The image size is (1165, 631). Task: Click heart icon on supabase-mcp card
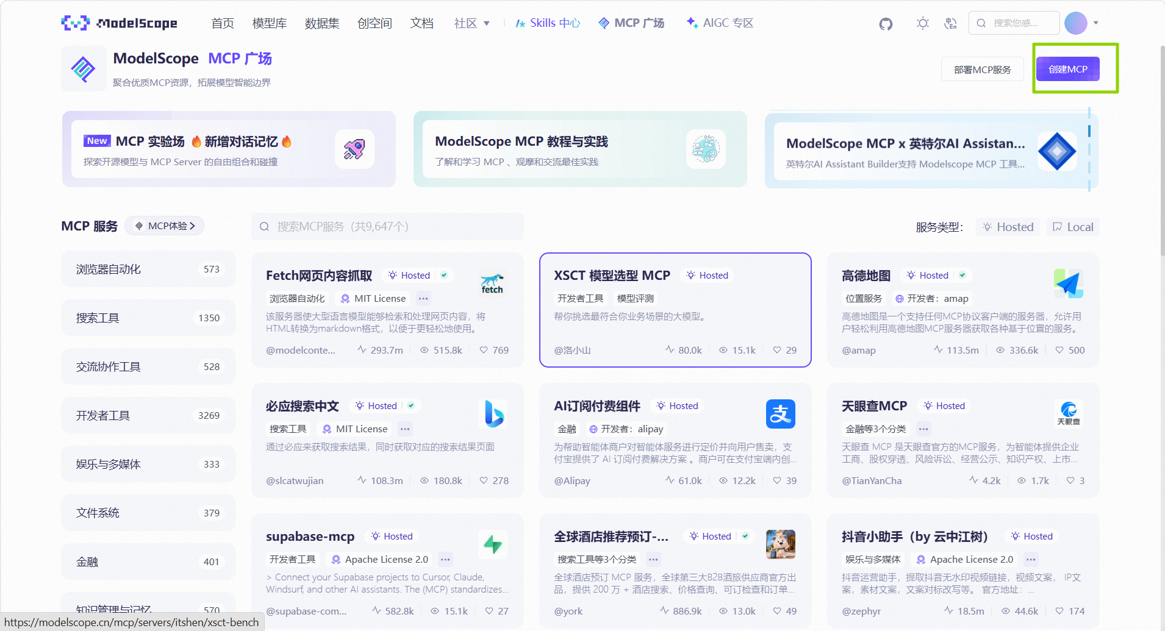489,611
